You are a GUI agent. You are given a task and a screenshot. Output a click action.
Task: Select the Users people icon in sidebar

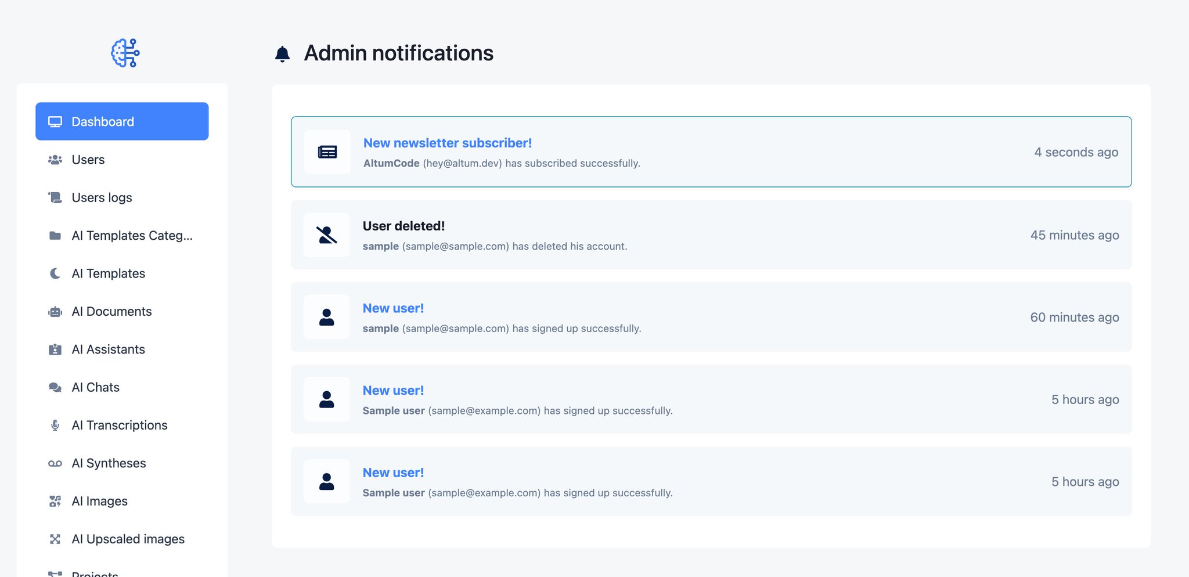pyautogui.click(x=55, y=160)
